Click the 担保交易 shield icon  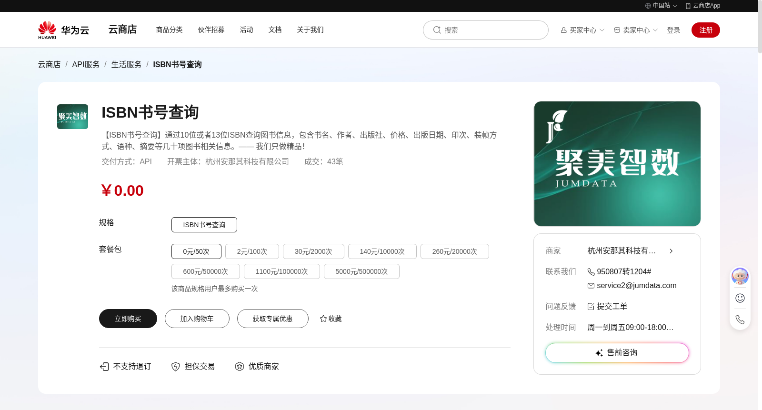[176, 367]
